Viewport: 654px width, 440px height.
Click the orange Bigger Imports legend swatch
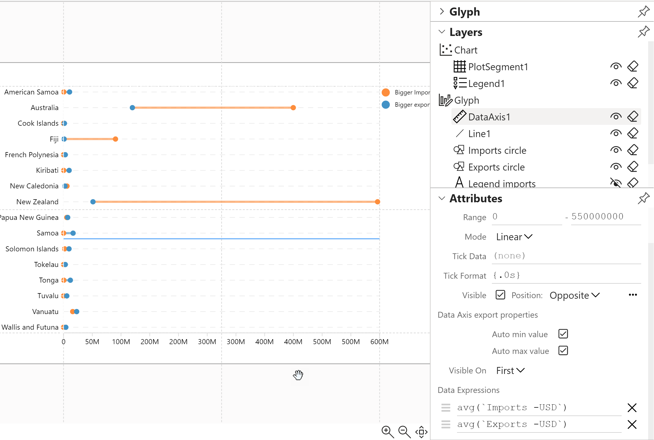[x=385, y=92]
